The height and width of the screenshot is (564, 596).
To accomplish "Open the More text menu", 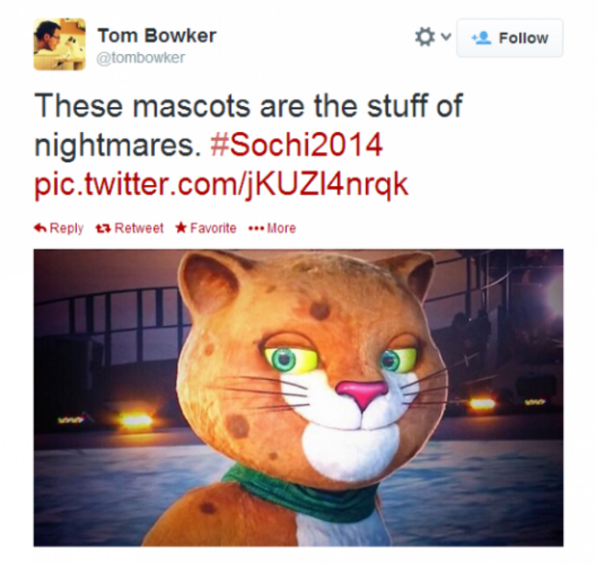I will 281,228.
